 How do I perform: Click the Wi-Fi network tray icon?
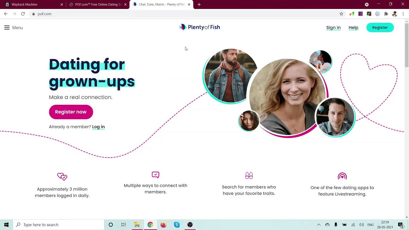(x=353, y=225)
